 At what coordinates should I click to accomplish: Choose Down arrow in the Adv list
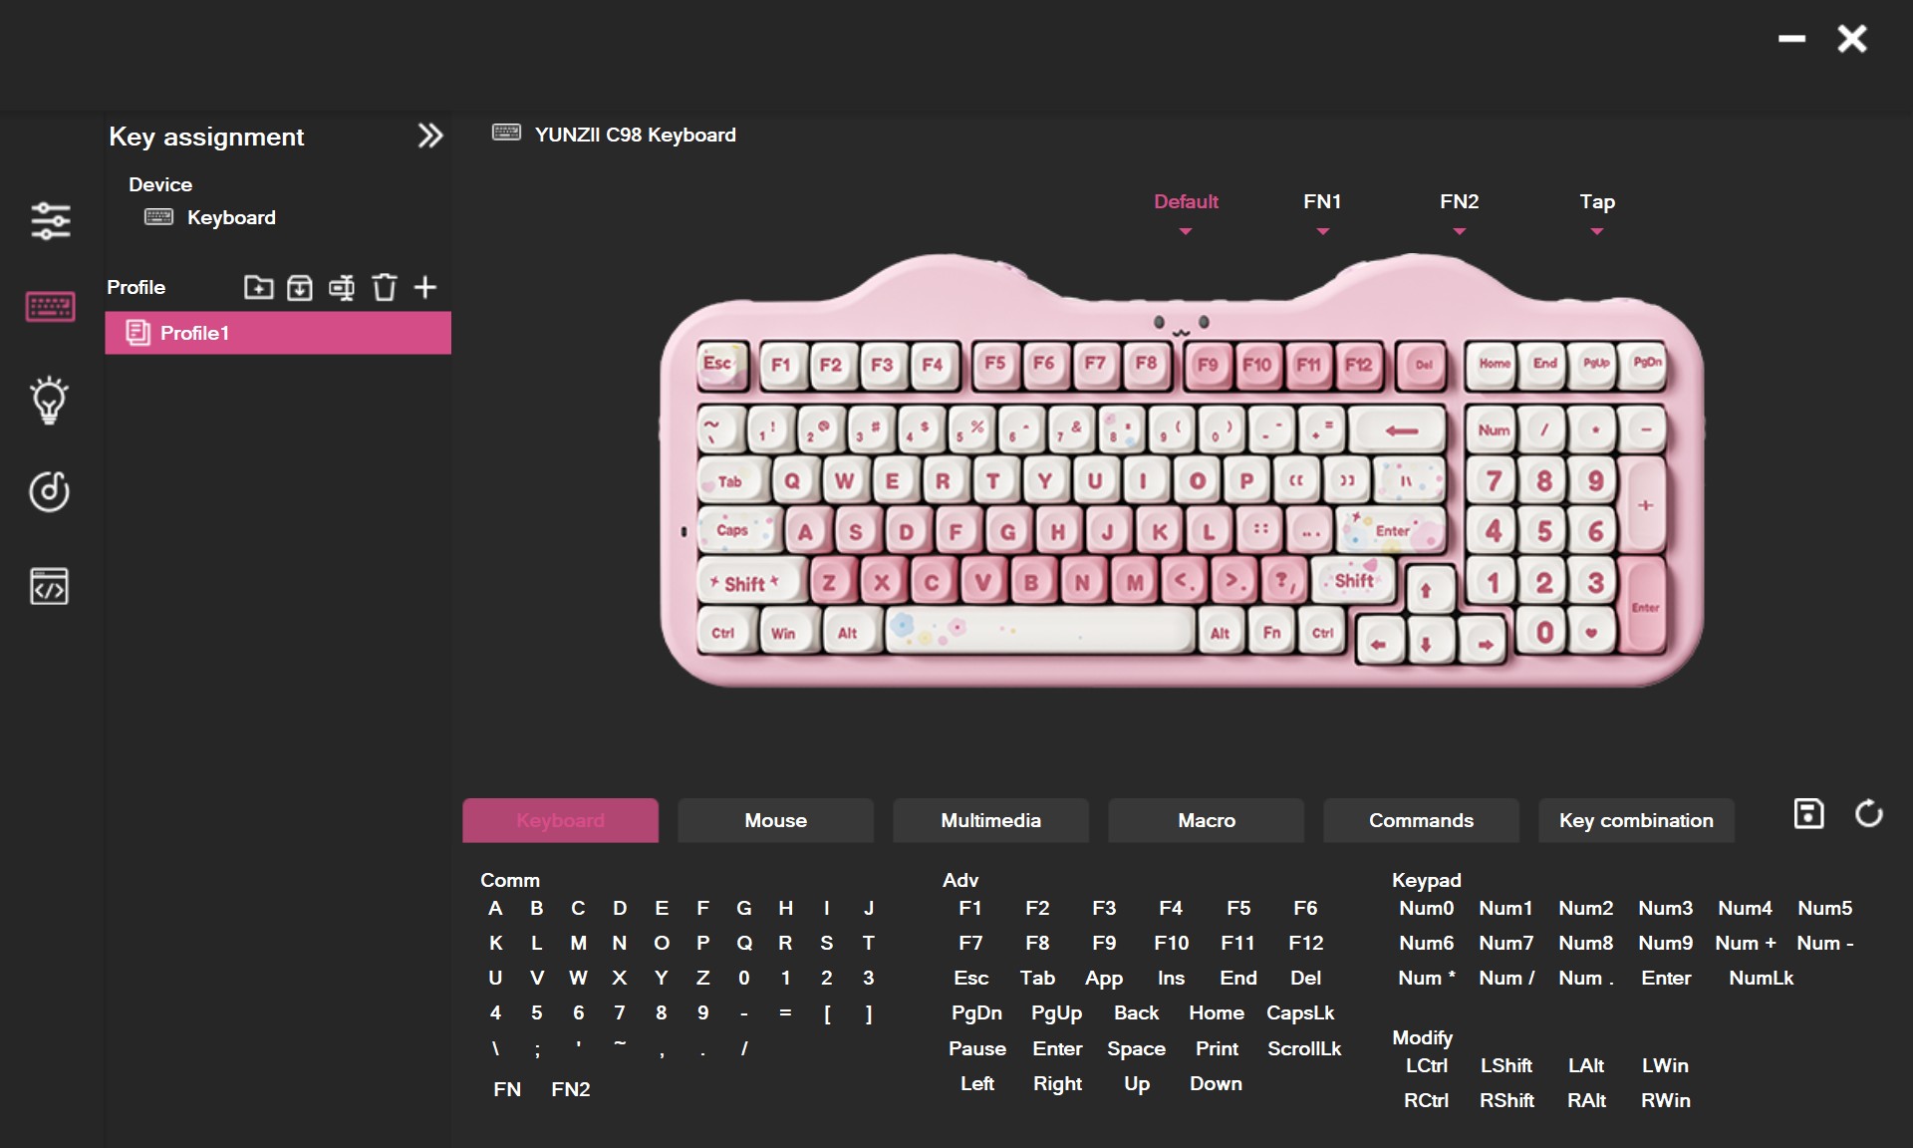[1216, 1083]
